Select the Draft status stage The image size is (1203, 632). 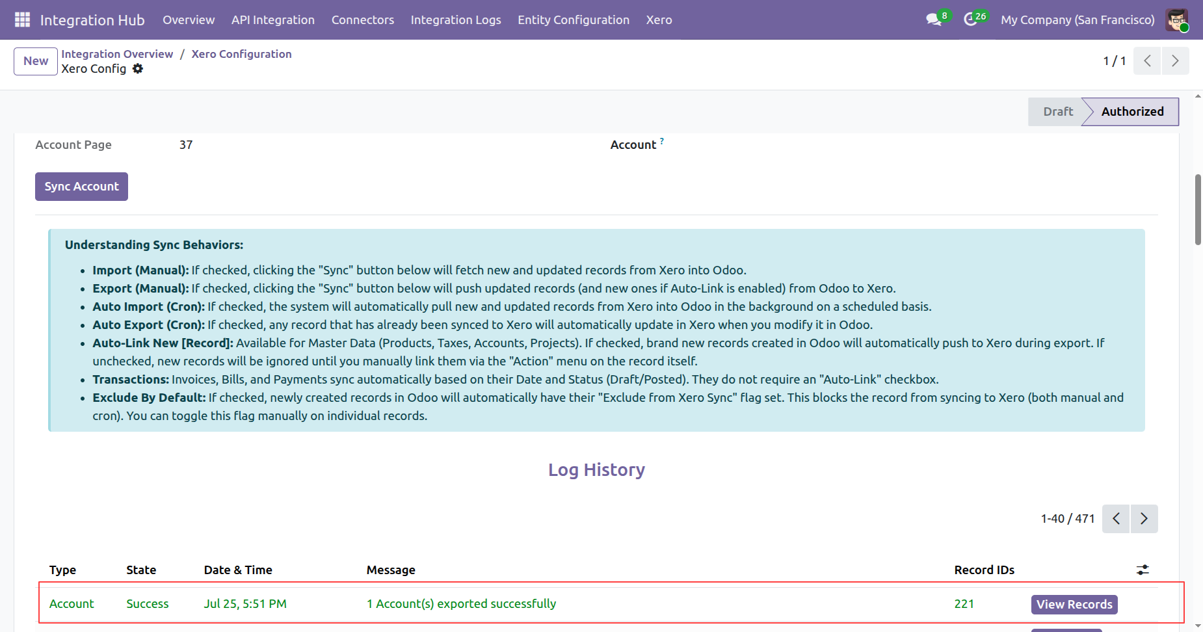(1057, 112)
